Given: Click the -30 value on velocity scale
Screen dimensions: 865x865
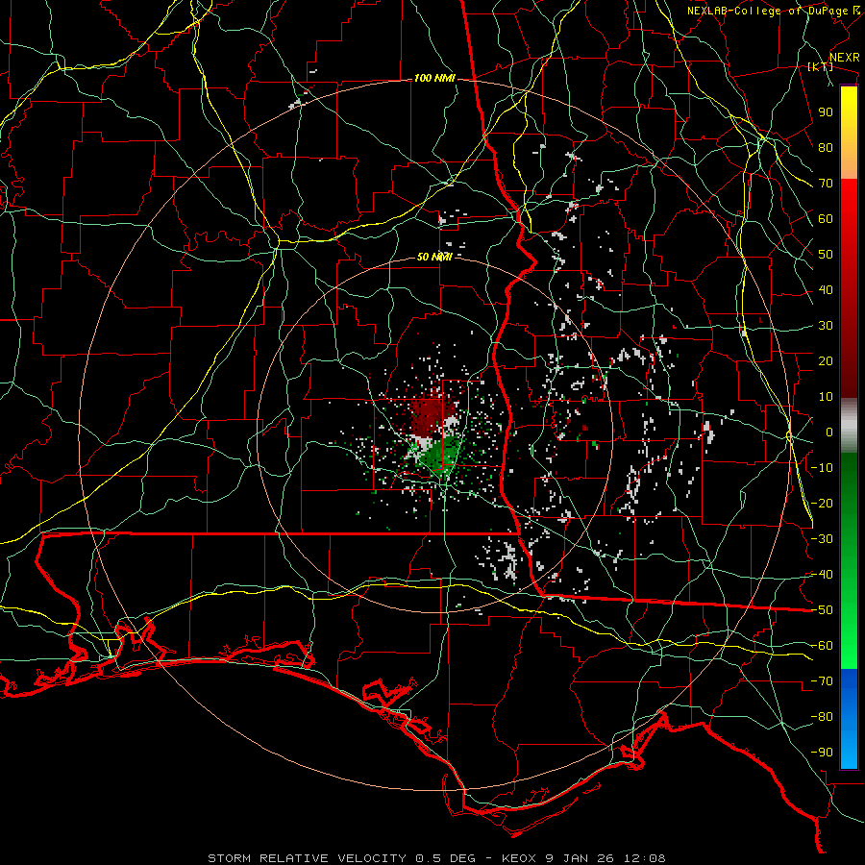Looking at the screenshot, I should coord(822,539).
